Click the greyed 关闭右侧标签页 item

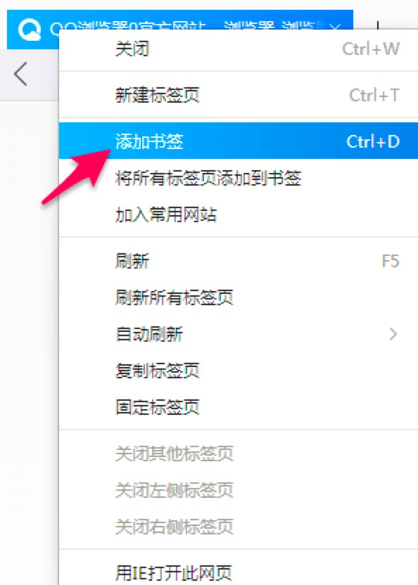click(239, 527)
